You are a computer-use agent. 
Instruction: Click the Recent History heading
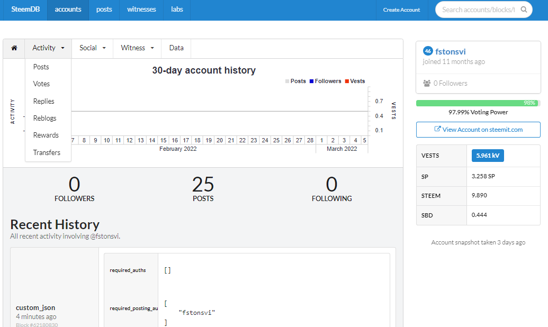(x=55, y=224)
